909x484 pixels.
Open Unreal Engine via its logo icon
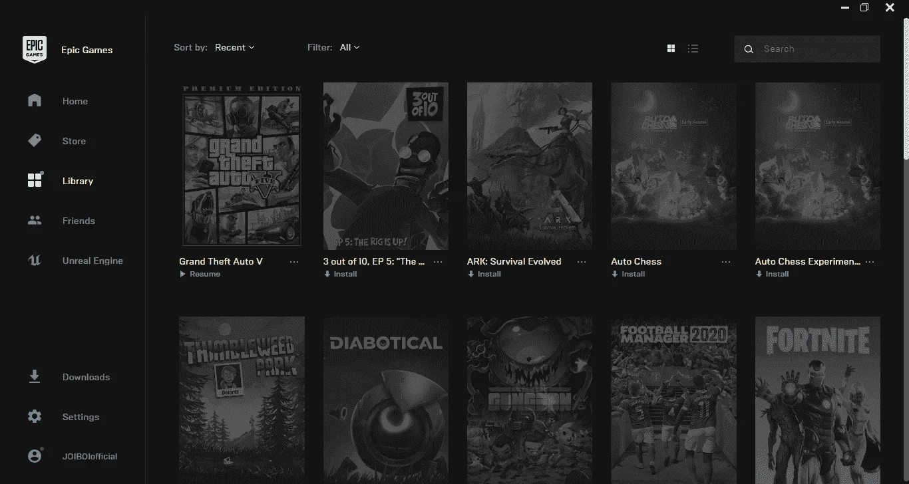[35, 261]
